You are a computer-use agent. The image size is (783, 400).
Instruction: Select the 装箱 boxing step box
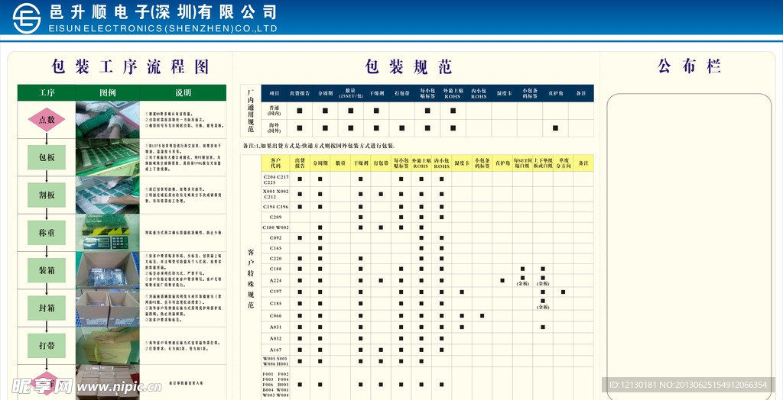[x=47, y=269]
